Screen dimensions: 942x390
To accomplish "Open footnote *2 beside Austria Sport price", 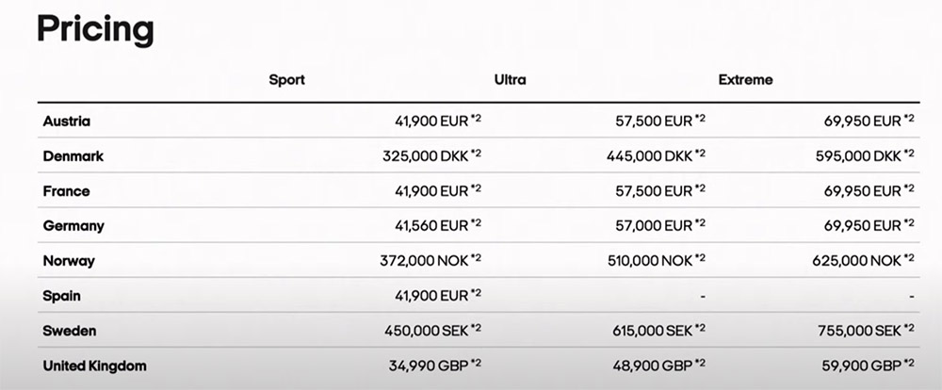I will pyautogui.click(x=476, y=119).
